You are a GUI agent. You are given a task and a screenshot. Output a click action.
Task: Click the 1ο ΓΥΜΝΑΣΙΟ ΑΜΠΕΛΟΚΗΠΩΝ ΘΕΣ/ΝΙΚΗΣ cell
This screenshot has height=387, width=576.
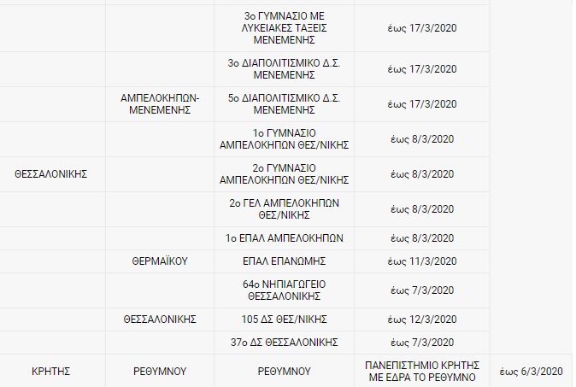[x=285, y=139]
